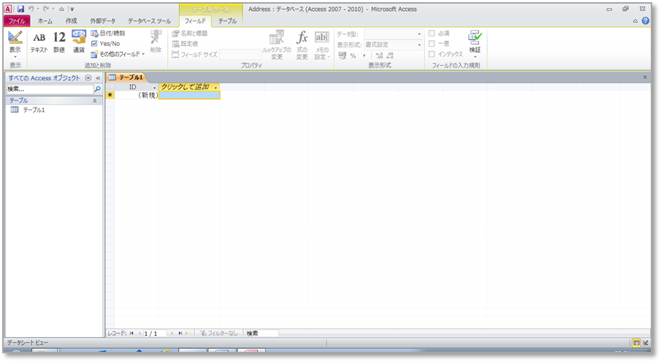Add a 数値 field with 12 icon
The height and width of the screenshot is (362, 661).
coord(59,42)
